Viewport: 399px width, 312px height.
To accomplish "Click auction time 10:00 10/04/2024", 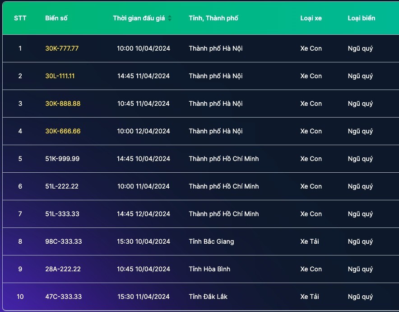I will 144,48.
